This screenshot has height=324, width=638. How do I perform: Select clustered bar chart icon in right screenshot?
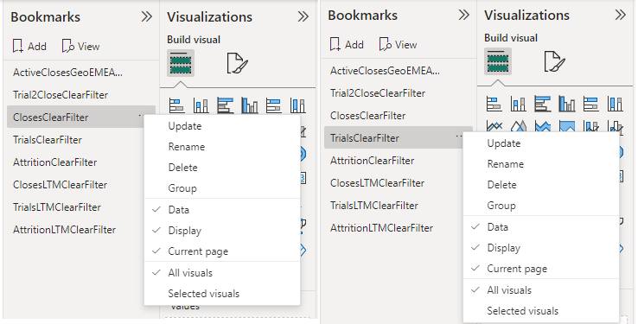pos(543,104)
